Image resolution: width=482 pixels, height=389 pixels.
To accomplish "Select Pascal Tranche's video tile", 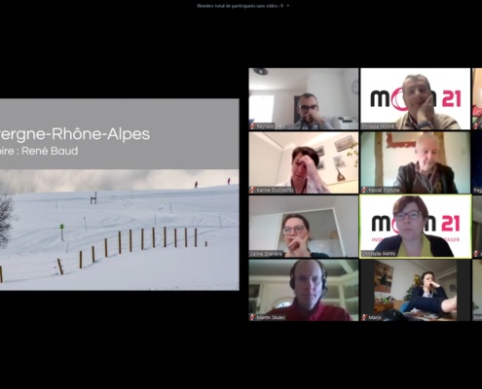I will [416, 162].
